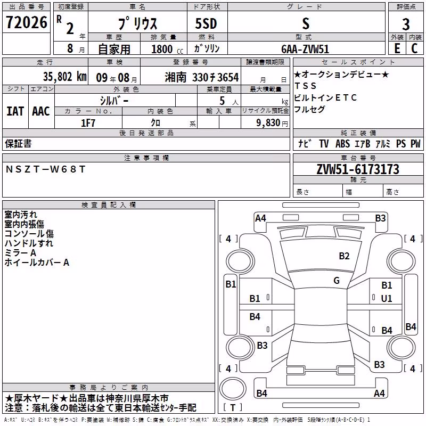Select the ナビ equipment label

[x=305, y=143]
